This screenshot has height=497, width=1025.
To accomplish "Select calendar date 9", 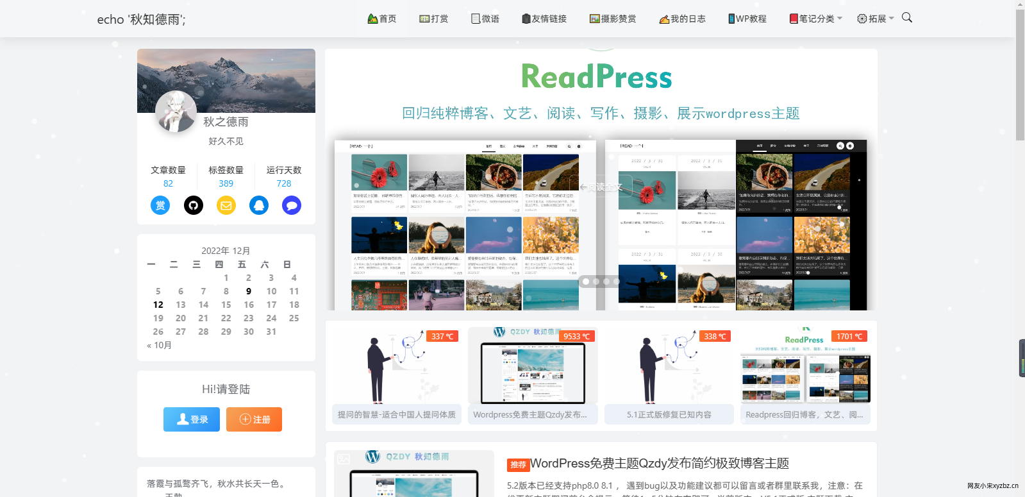I will [249, 291].
